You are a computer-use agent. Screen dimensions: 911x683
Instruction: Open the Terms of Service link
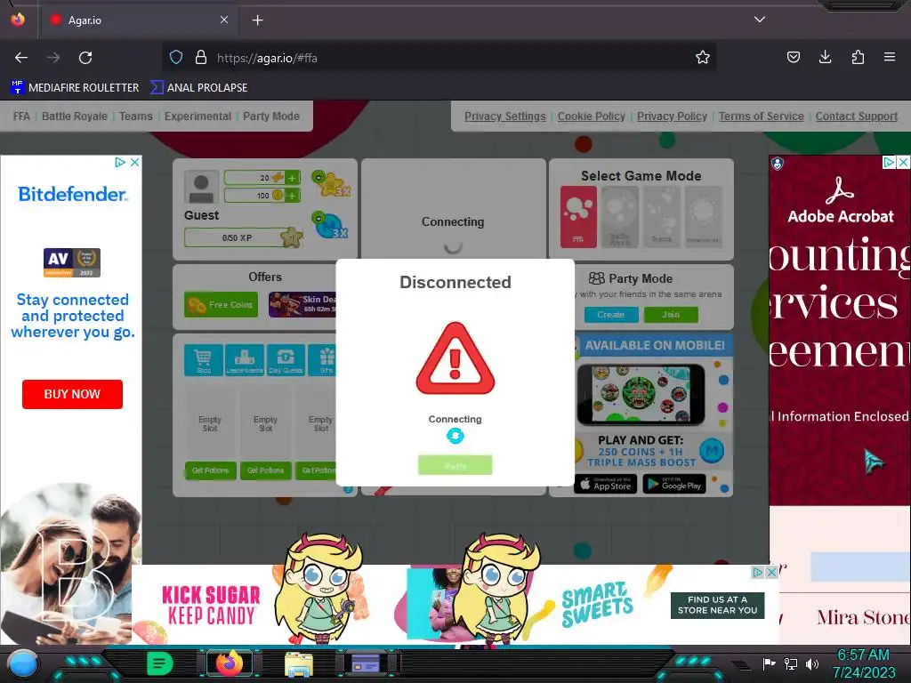coord(762,117)
